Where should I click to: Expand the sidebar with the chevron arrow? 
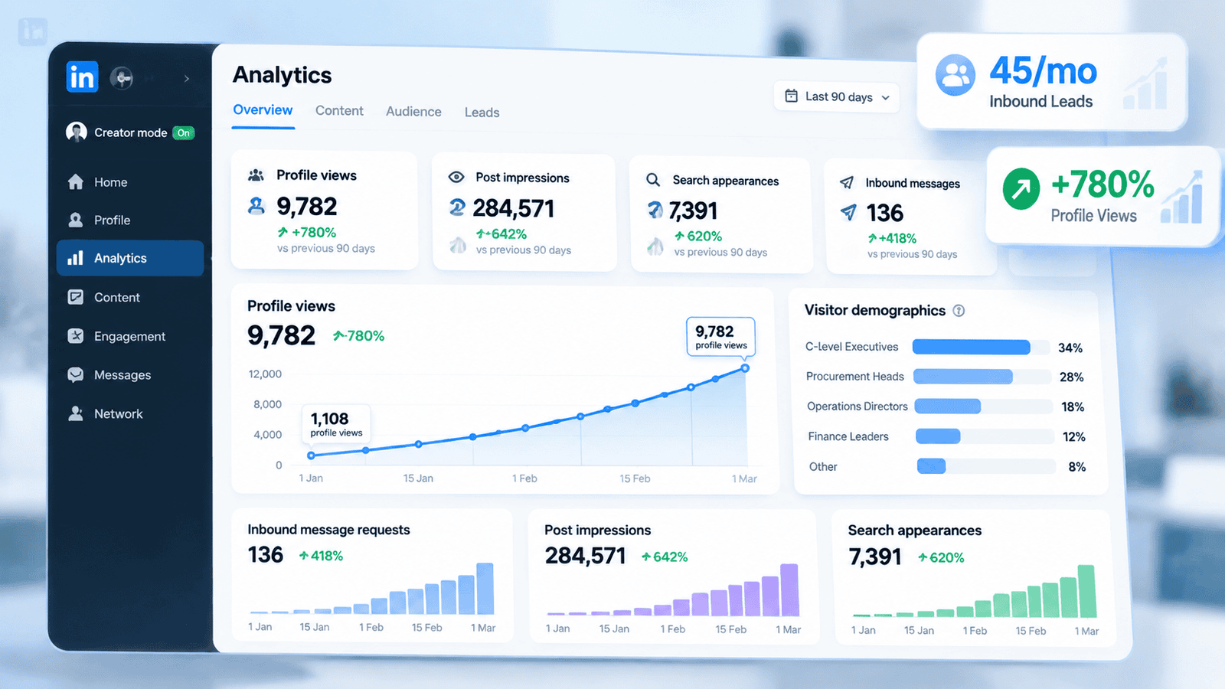pyautogui.click(x=187, y=78)
